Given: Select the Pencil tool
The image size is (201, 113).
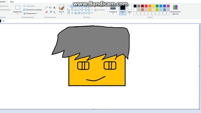Looking at the screenshot, I should pyautogui.click(x=46, y=8).
